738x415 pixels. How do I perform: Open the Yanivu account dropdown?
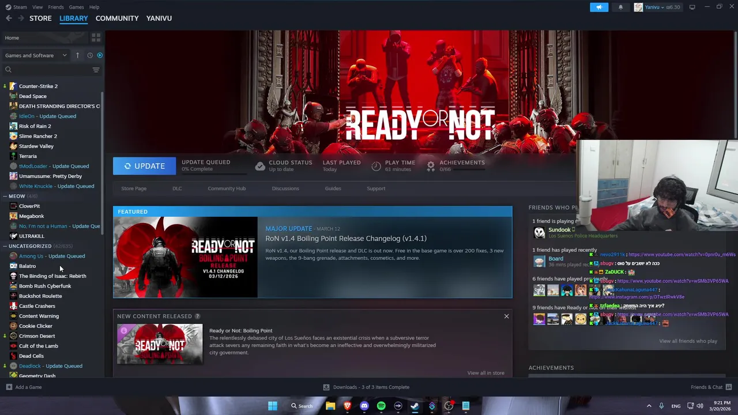pos(657,7)
